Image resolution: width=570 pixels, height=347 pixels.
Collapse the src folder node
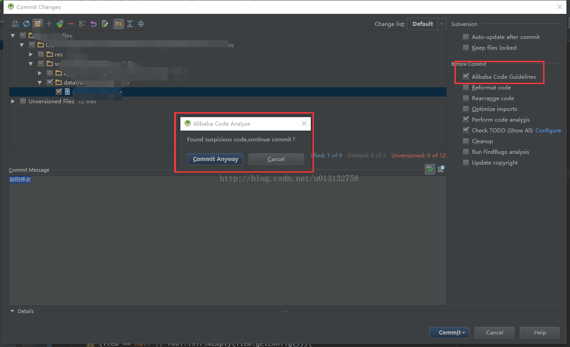click(31, 63)
